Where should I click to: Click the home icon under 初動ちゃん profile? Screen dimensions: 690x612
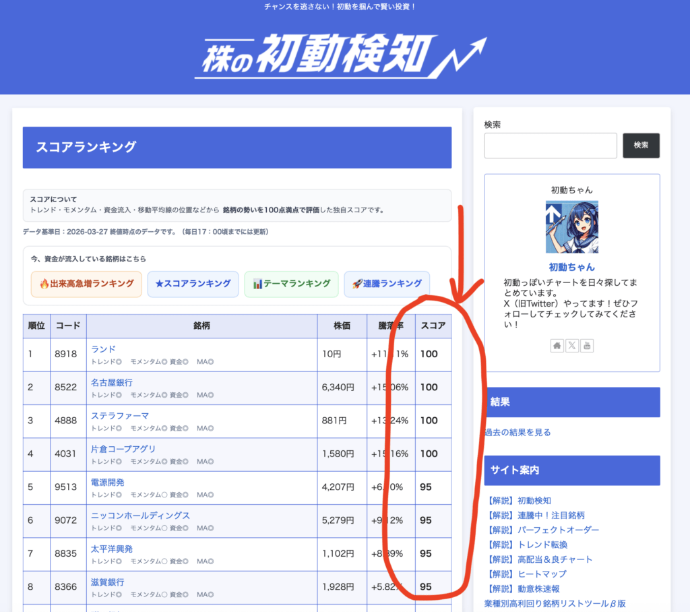pos(557,346)
